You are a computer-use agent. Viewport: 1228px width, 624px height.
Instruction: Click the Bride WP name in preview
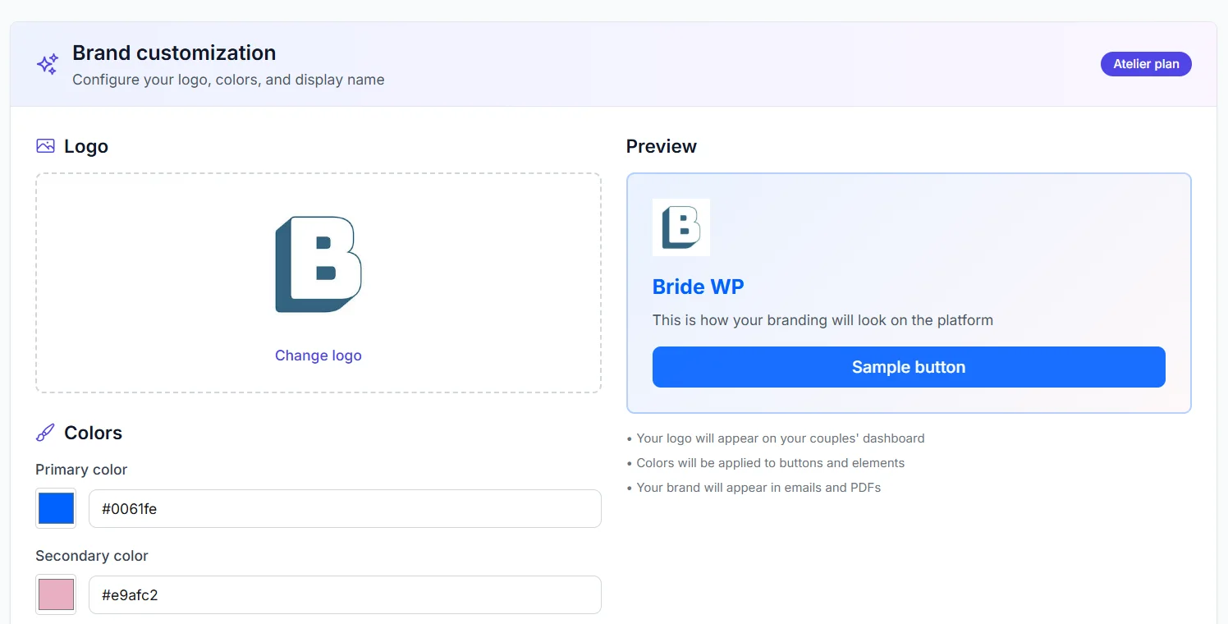[x=699, y=287]
